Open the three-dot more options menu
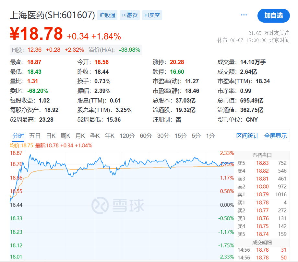The width and height of the screenshot is (298, 262). point(244,15)
